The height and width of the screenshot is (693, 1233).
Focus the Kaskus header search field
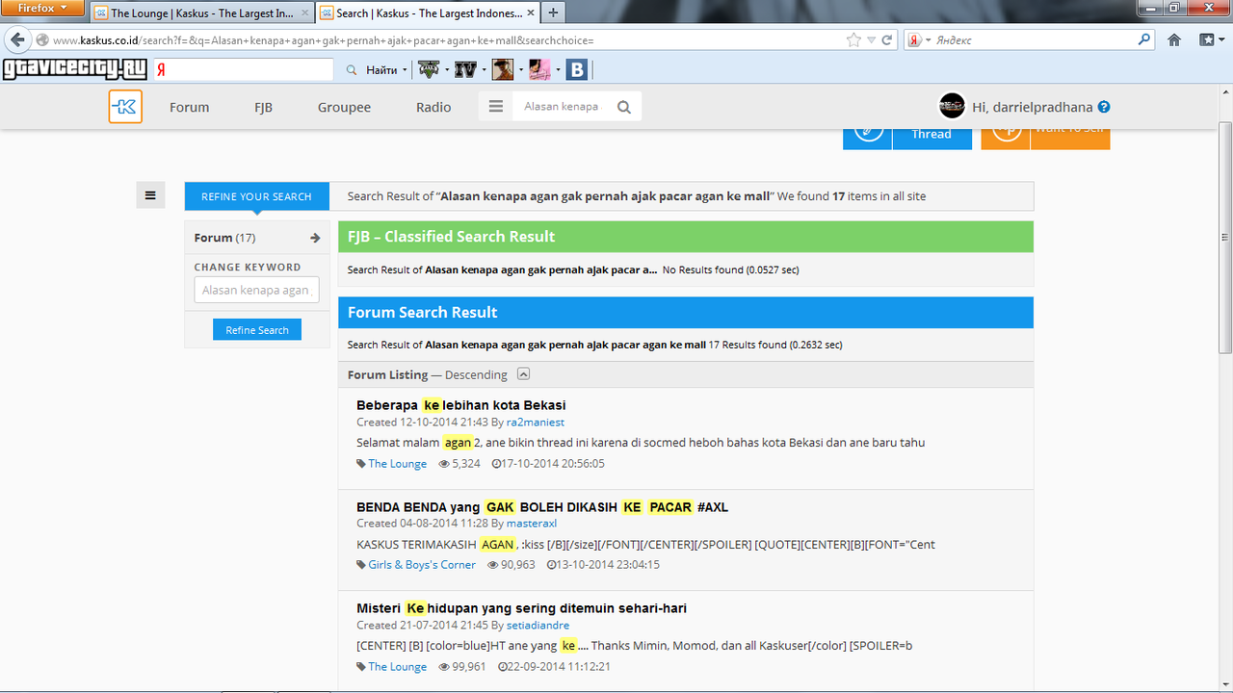point(564,107)
